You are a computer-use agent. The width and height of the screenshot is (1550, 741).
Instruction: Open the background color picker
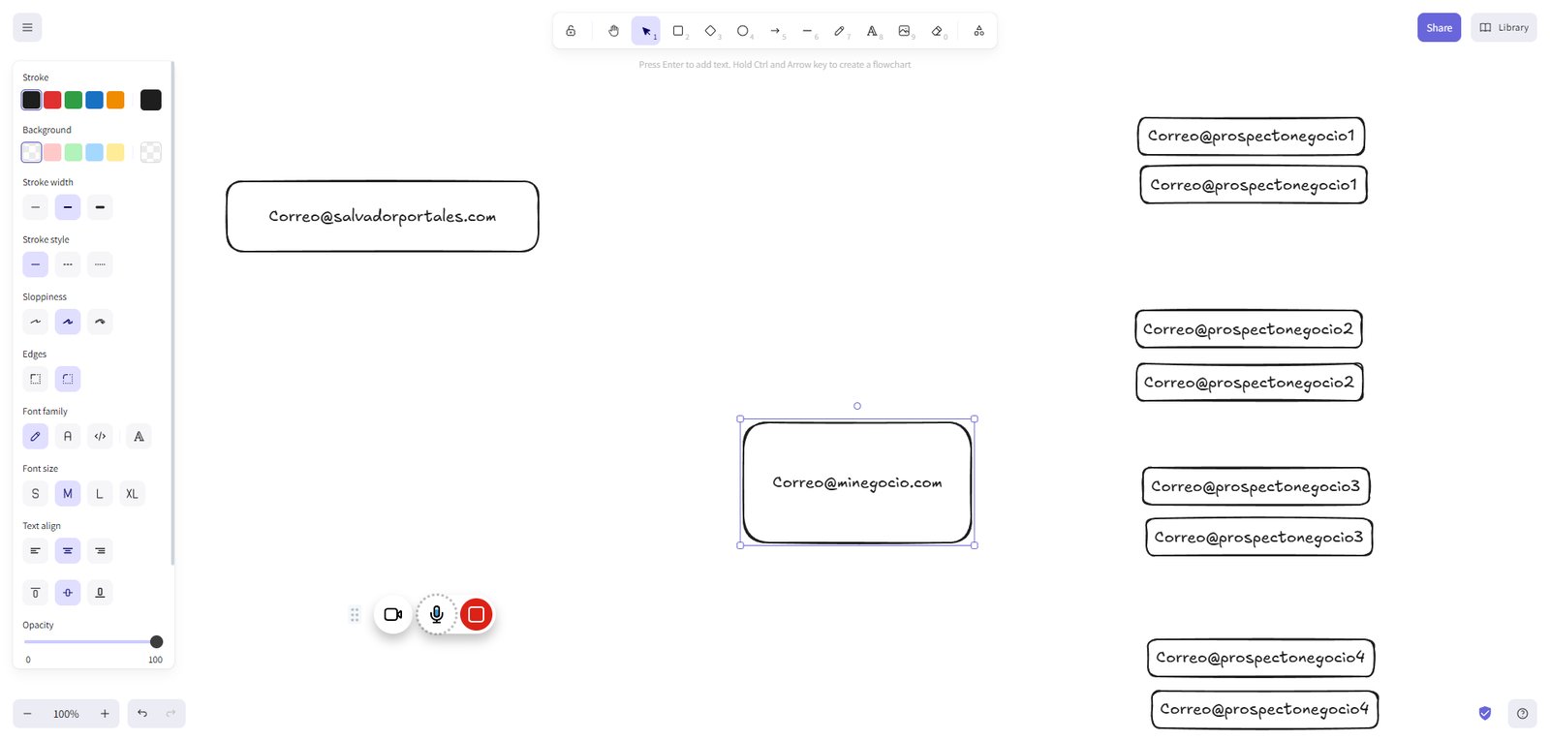(151, 152)
